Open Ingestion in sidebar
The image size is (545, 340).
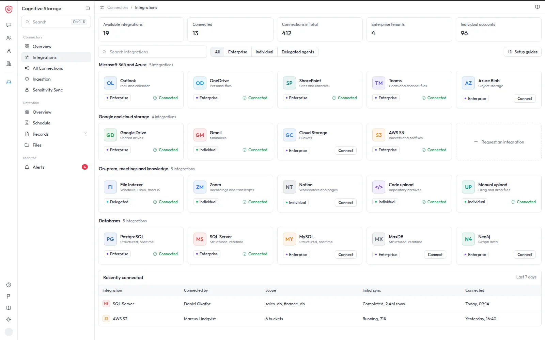56,79
